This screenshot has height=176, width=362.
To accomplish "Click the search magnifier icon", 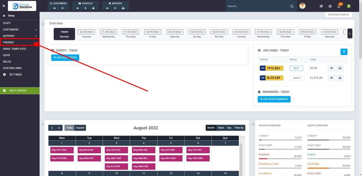I will [292, 6].
